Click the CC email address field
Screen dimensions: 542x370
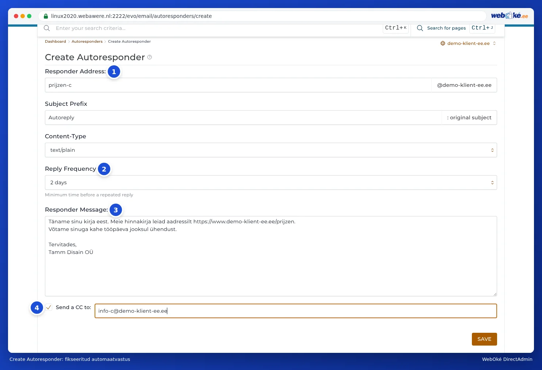295,311
